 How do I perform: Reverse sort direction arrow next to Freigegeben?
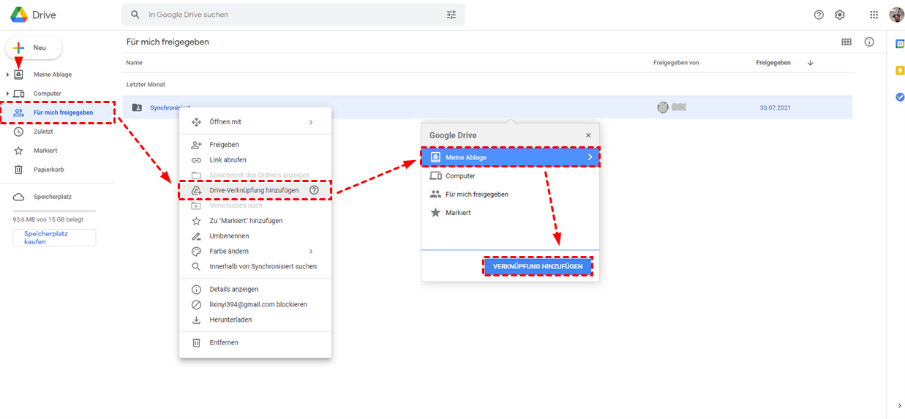point(810,63)
